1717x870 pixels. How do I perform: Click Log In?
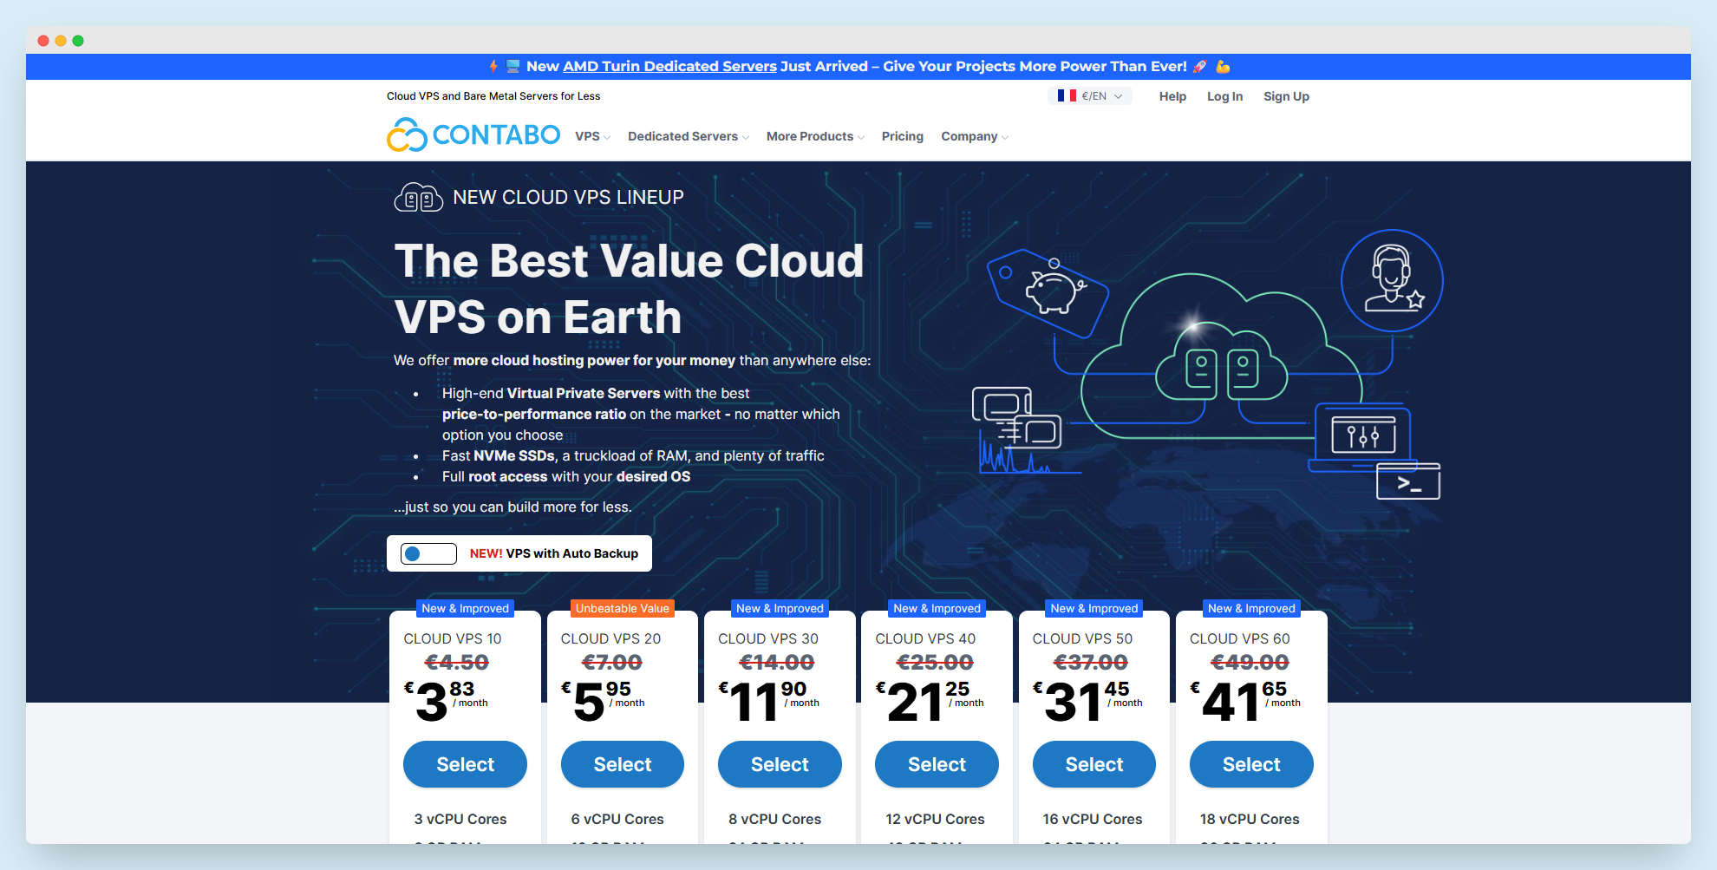click(x=1224, y=96)
